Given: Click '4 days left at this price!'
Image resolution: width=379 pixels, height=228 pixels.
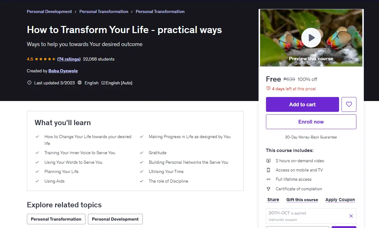Looking at the screenshot, I should pos(294,89).
